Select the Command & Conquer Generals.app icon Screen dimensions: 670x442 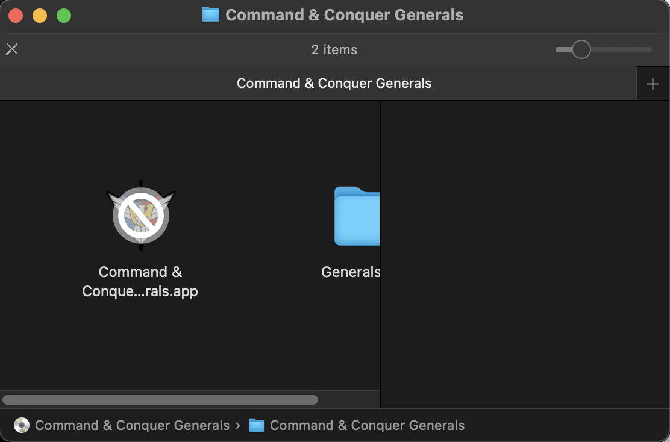click(x=140, y=216)
